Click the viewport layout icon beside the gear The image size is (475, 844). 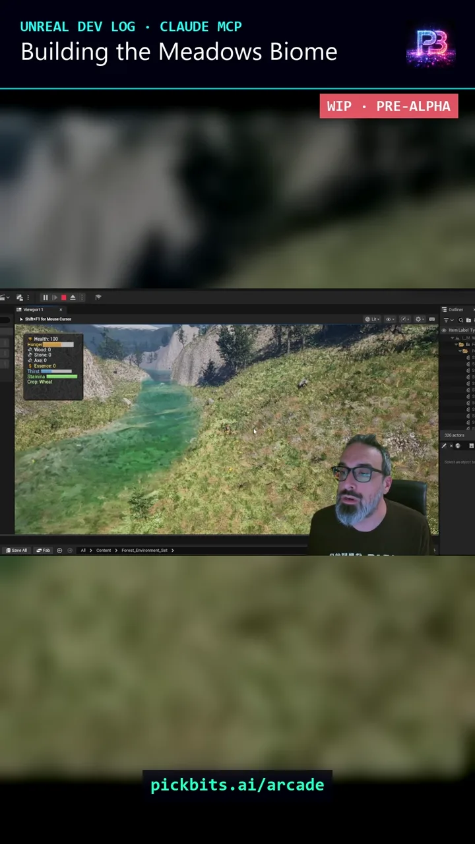pos(431,319)
